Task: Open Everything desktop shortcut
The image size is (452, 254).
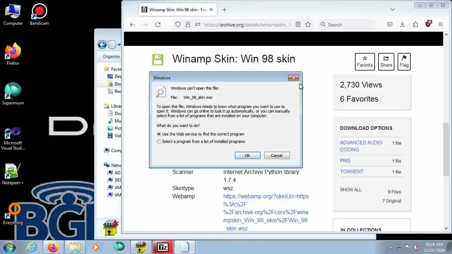Action: click(x=13, y=214)
